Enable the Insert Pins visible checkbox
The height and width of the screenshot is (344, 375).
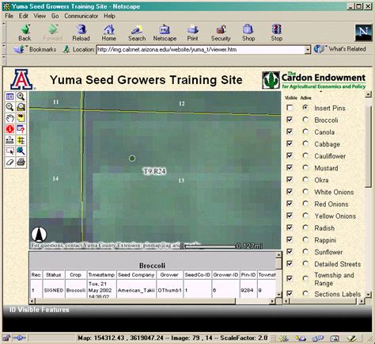290,108
